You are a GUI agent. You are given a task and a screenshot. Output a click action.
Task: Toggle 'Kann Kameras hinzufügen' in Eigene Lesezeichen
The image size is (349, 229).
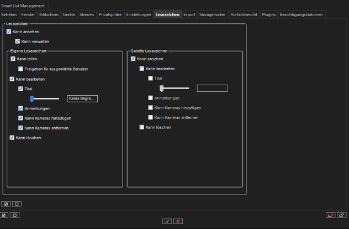(x=20, y=118)
